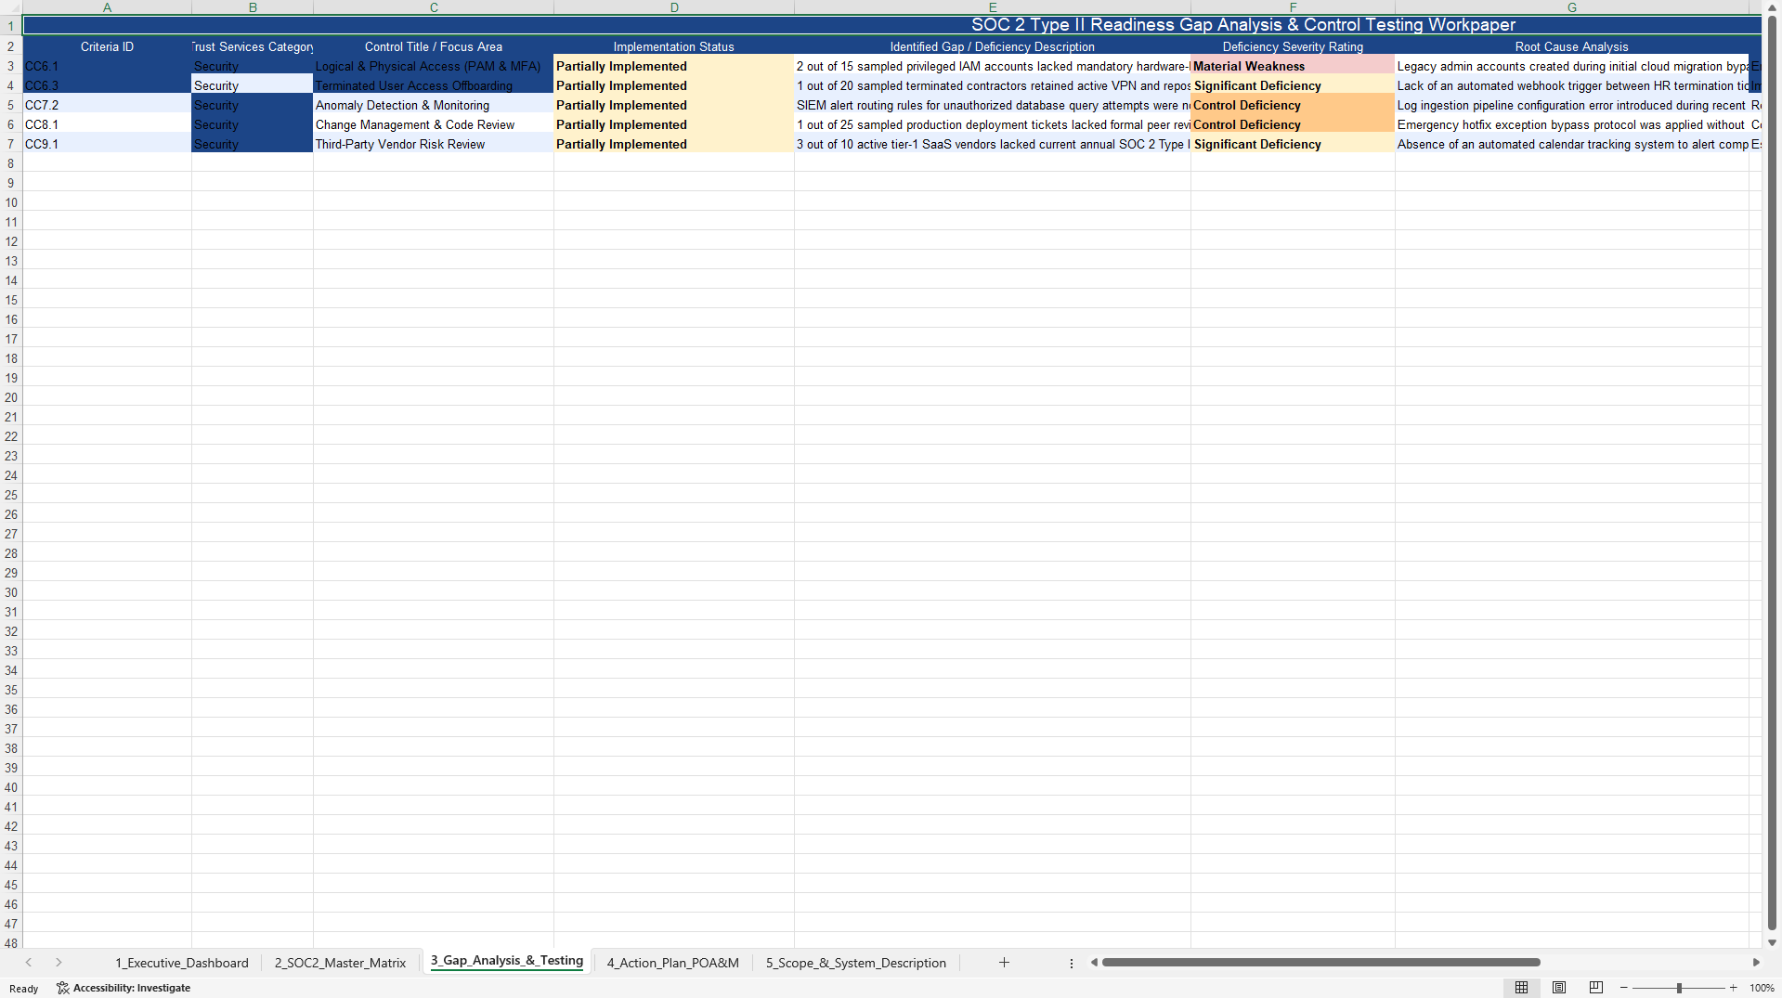Open 5_Scope_&_System_Description sheet tab

pyautogui.click(x=856, y=963)
